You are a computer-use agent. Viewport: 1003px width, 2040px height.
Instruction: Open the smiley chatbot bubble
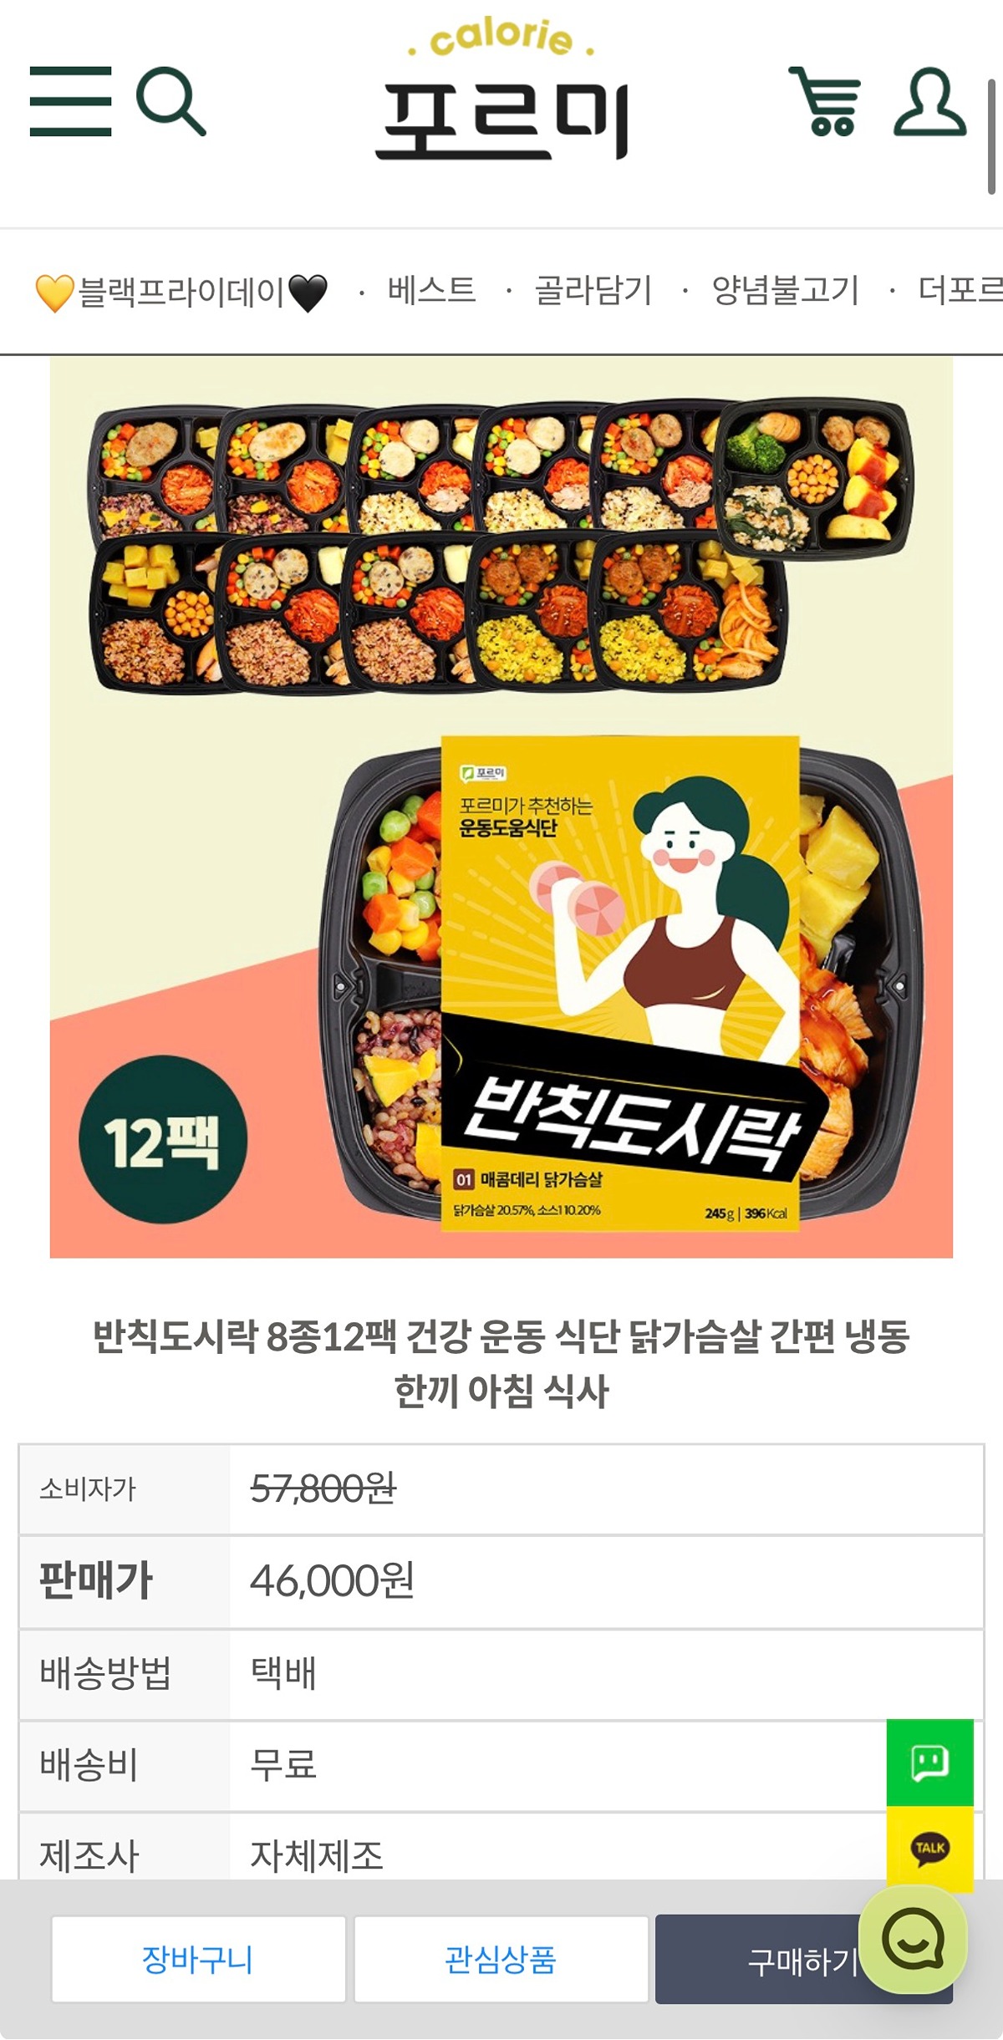click(913, 1940)
